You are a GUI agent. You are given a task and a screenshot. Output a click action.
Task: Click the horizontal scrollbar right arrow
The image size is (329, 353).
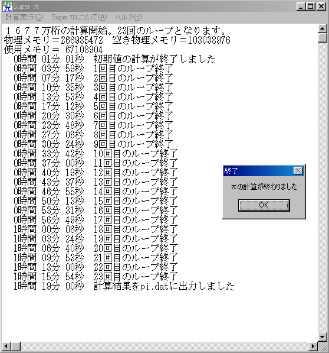coord(313,346)
